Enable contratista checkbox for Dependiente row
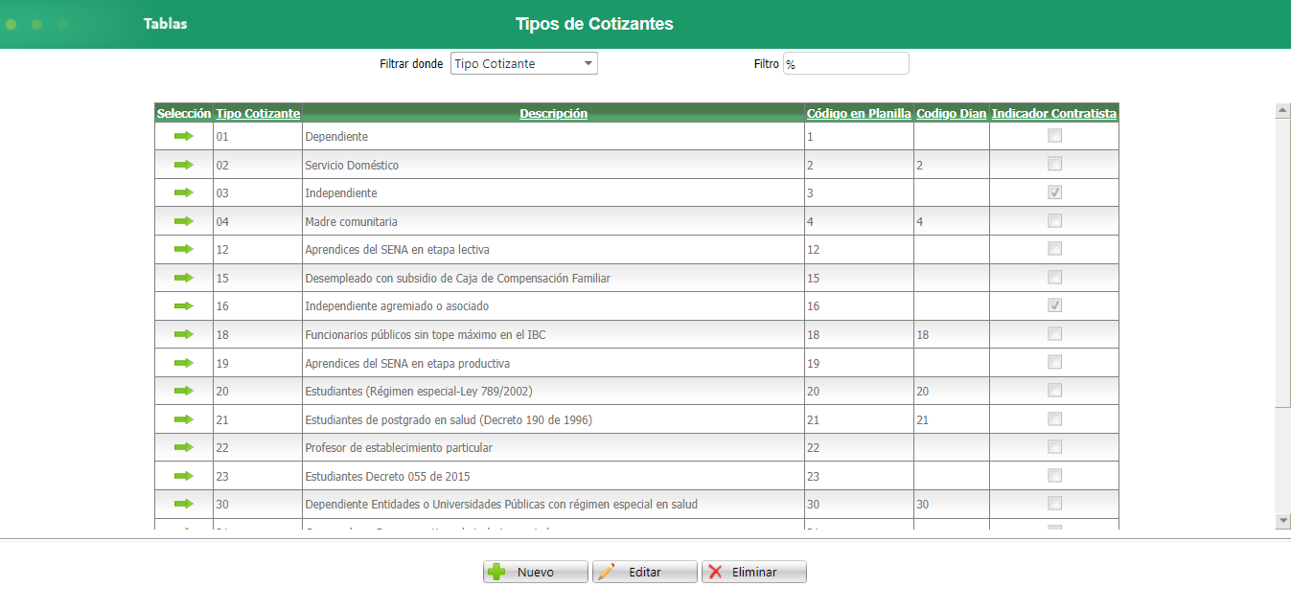This screenshot has height=609, width=1291. 1054,136
